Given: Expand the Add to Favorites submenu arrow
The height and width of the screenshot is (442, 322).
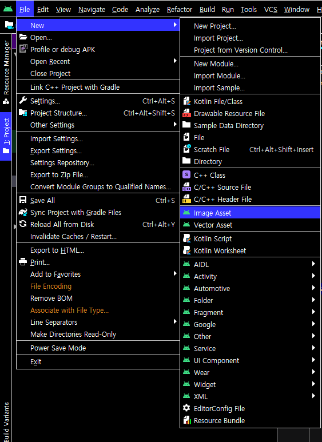Looking at the screenshot, I should coord(175,273).
